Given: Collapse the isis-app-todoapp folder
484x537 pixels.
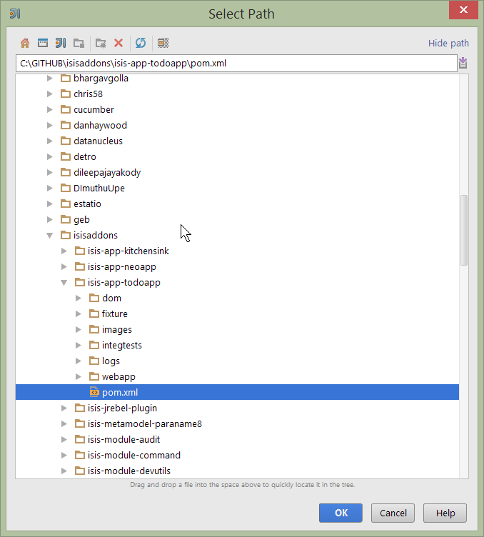Looking at the screenshot, I should (x=64, y=282).
